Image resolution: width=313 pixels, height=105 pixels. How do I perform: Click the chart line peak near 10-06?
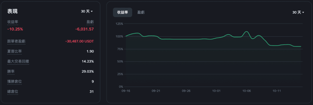(x=246, y=31)
